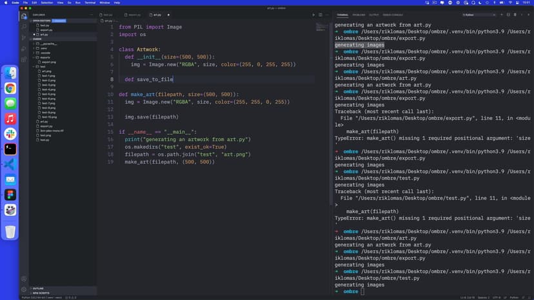This screenshot has width=534, height=300.
Task: Switch to the export.py editor tab
Action: coord(133,14)
